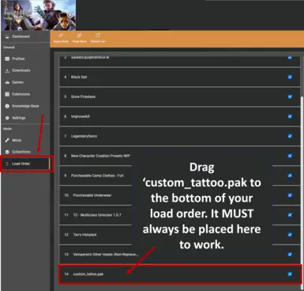The height and width of the screenshot is (291, 304).
Task: Select the Drow Priestess entry
Action: point(179,96)
